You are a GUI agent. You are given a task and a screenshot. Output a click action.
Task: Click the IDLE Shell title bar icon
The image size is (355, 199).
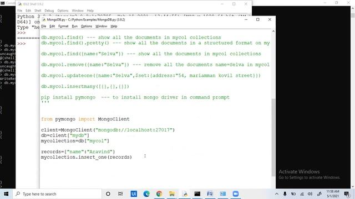[x=20, y=4]
